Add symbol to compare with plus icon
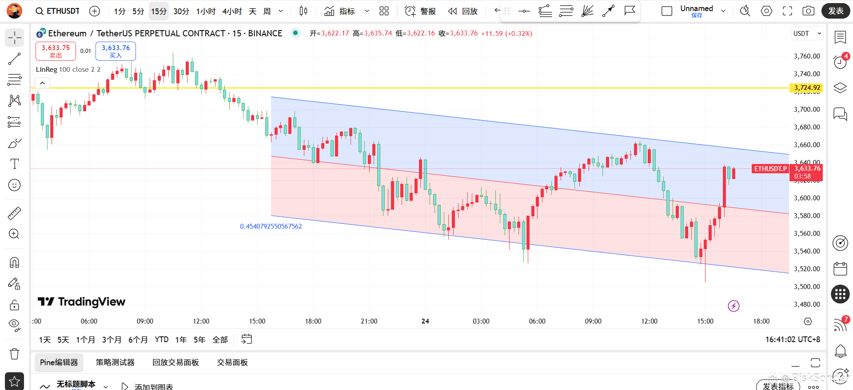The height and width of the screenshot is (390, 853). tap(95, 11)
